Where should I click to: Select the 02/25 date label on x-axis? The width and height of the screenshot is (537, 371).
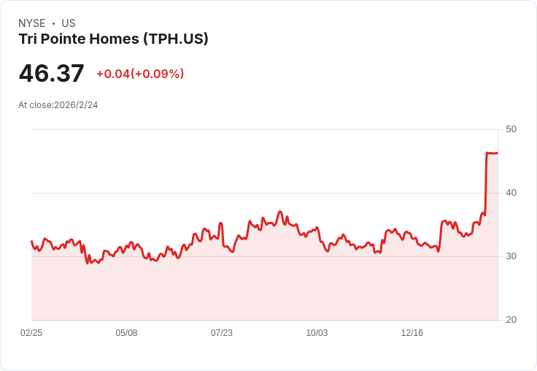click(31, 332)
